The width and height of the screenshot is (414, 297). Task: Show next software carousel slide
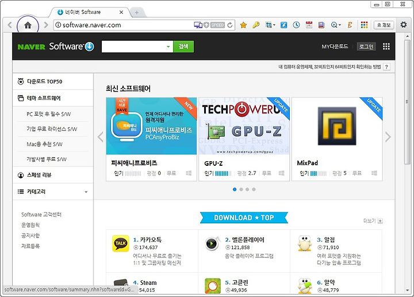tap(388, 137)
